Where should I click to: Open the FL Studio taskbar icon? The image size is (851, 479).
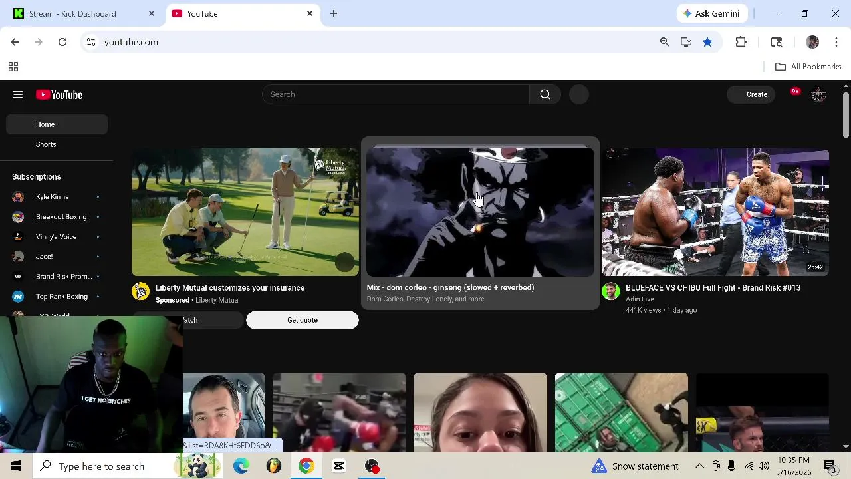point(273,466)
